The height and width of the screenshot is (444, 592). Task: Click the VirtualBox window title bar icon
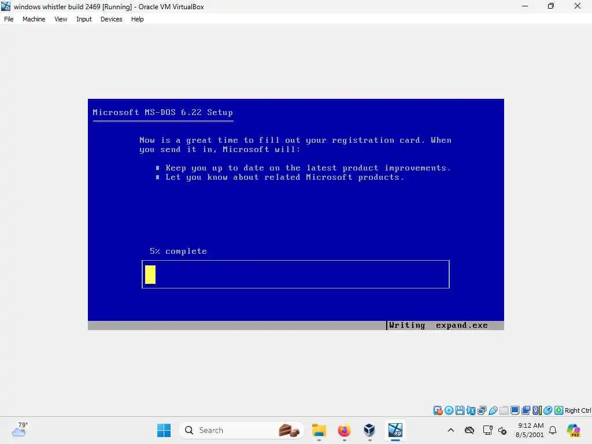(6, 6)
